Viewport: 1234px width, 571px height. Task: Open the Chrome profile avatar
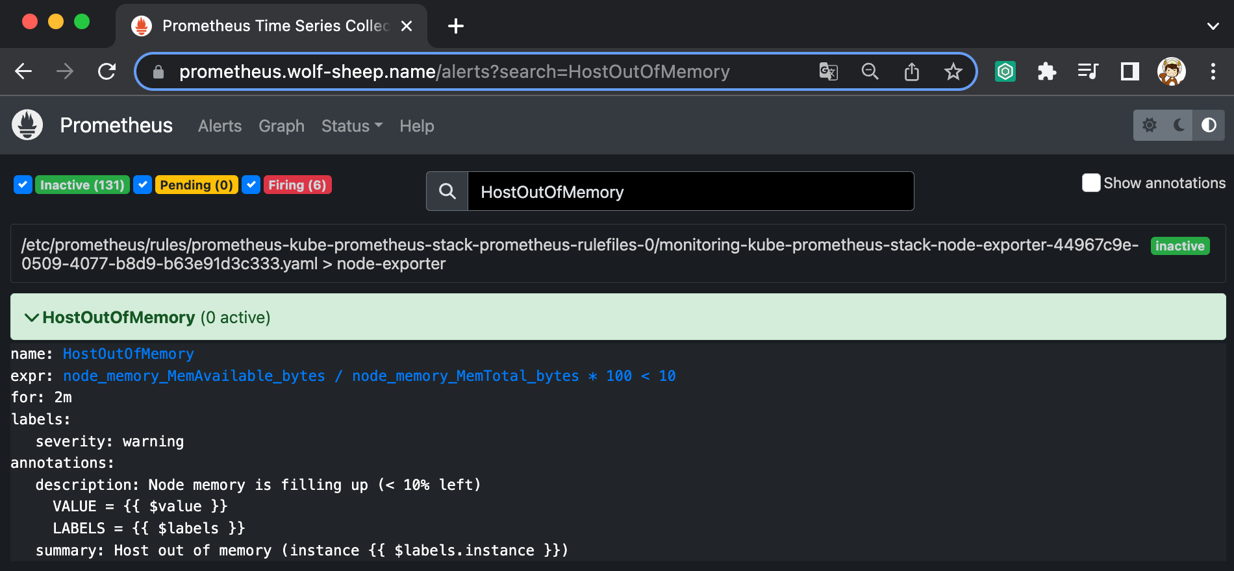(1172, 71)
